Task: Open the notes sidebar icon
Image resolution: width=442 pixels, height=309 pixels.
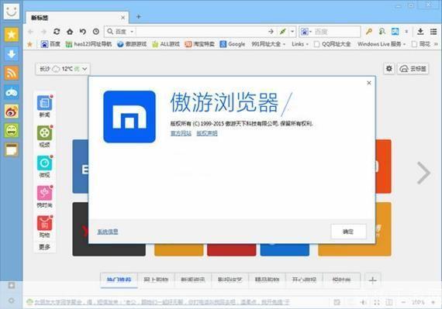Action: 12,149
